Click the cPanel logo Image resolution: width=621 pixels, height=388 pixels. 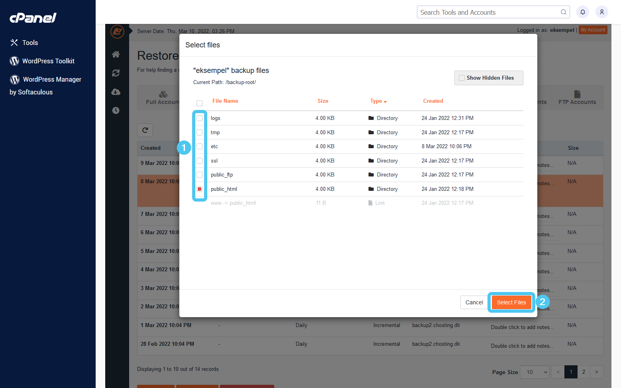pos(33,18)
